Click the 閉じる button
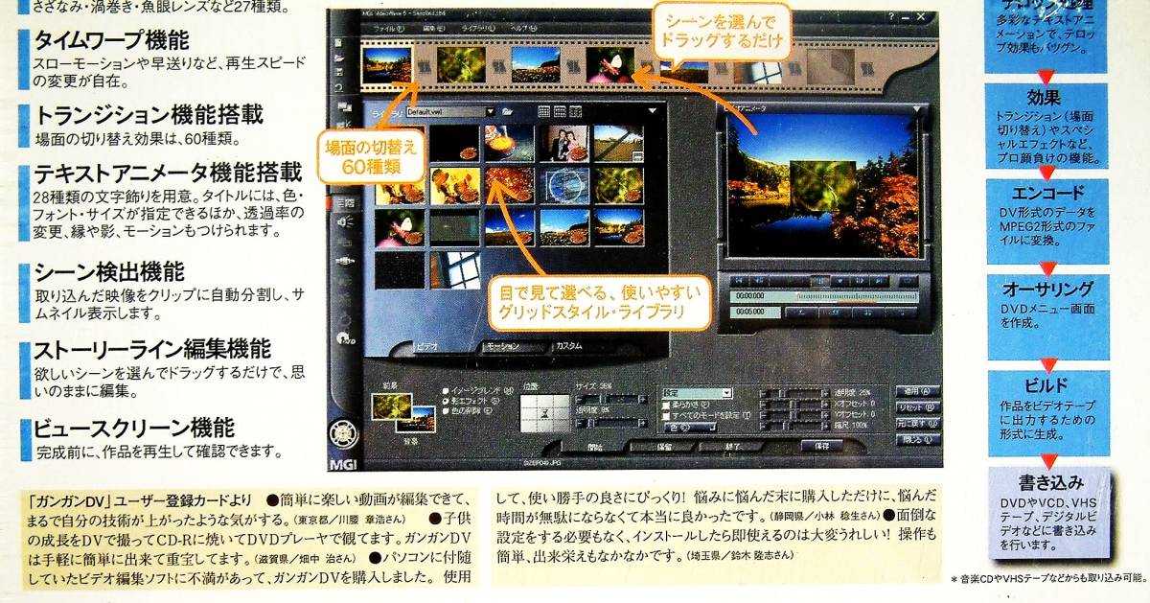This screenshot has height=603, width=1150. (x=917, y=440)
